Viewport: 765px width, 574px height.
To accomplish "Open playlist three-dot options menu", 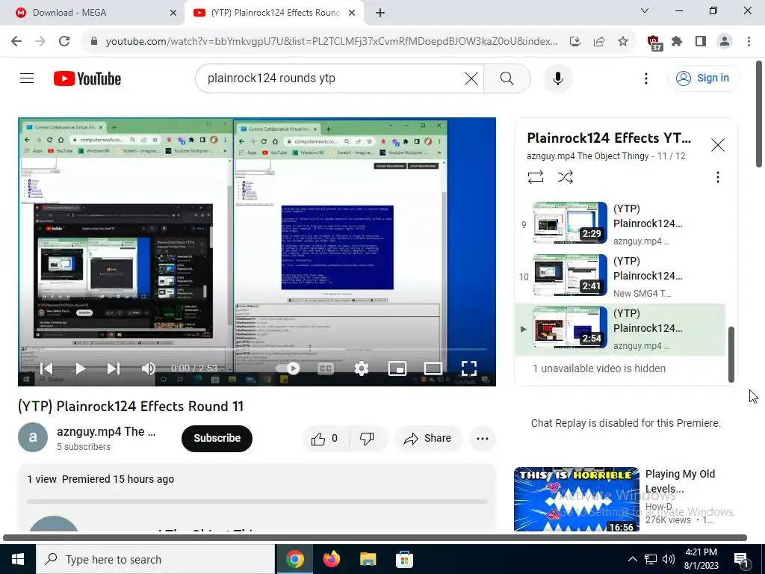I will coord(718,176).
